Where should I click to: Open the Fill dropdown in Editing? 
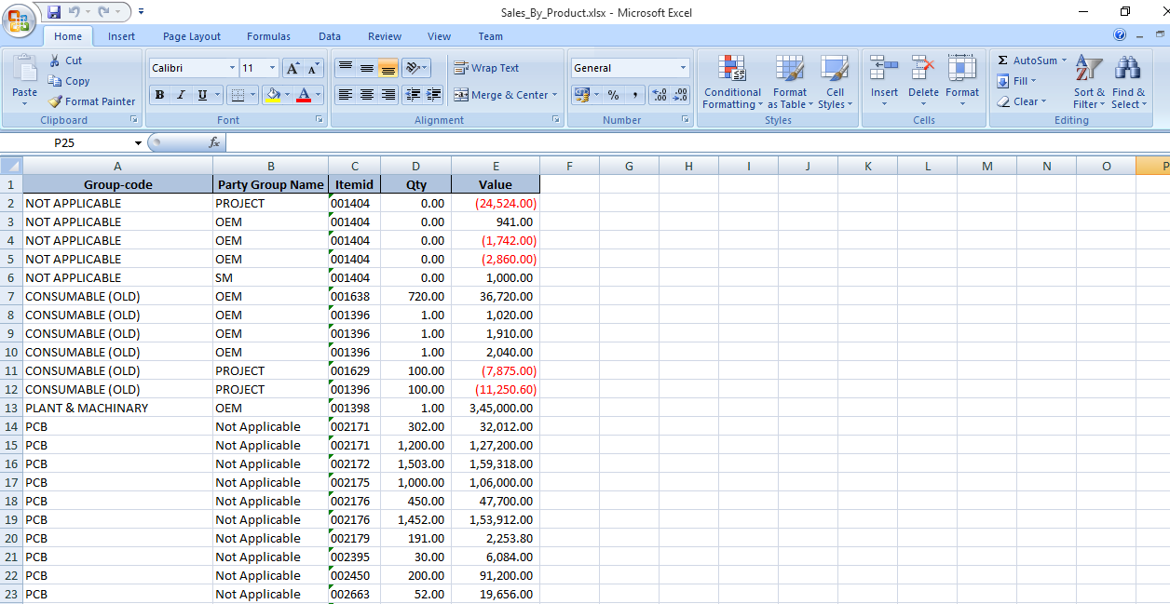1017,81
